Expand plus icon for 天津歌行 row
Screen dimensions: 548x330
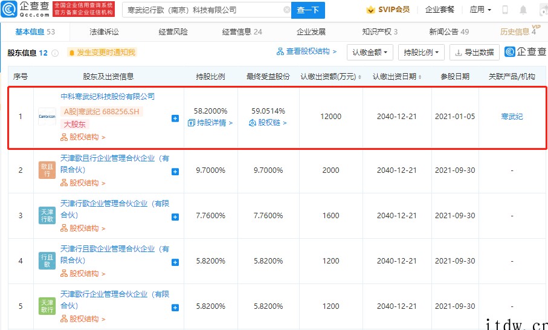175,308
